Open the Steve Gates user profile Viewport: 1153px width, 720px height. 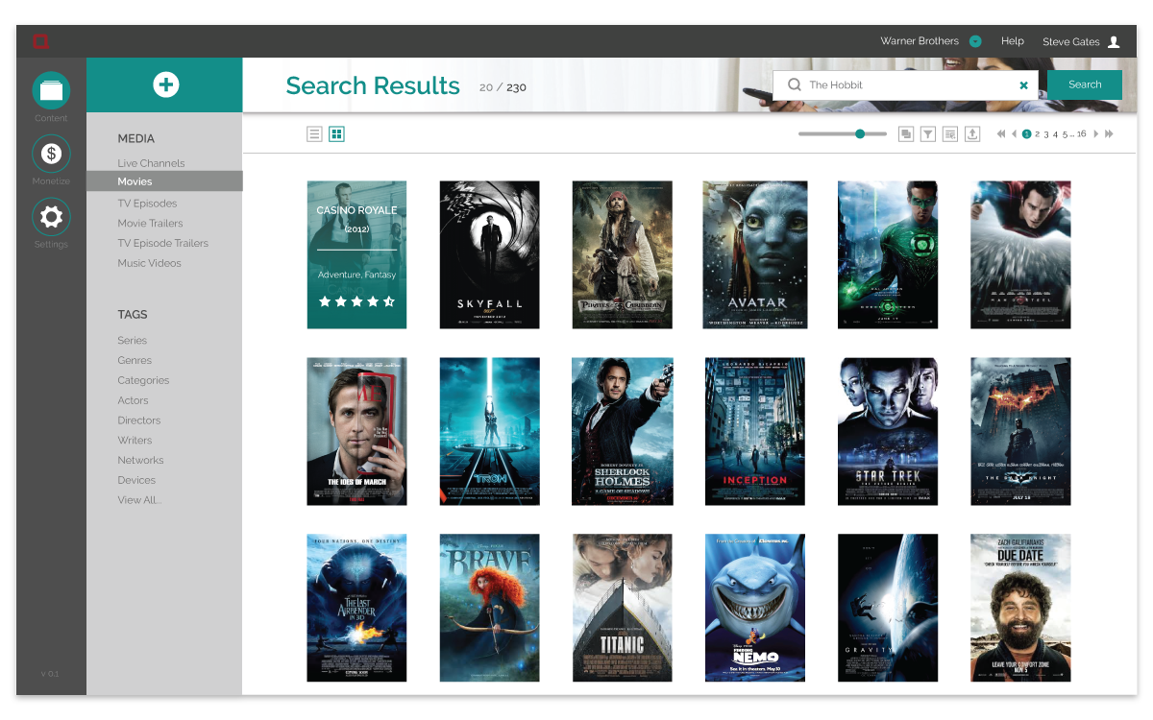(x=1081, y=42)
